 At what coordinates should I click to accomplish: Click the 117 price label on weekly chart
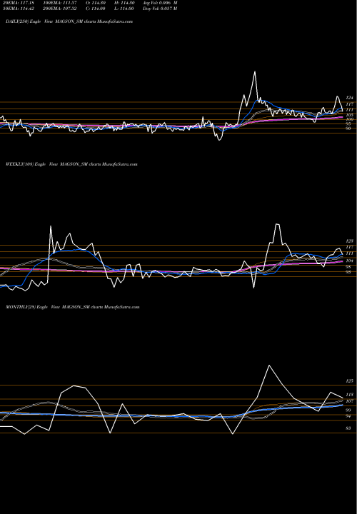pyautogui.click(x=349, y=247)
